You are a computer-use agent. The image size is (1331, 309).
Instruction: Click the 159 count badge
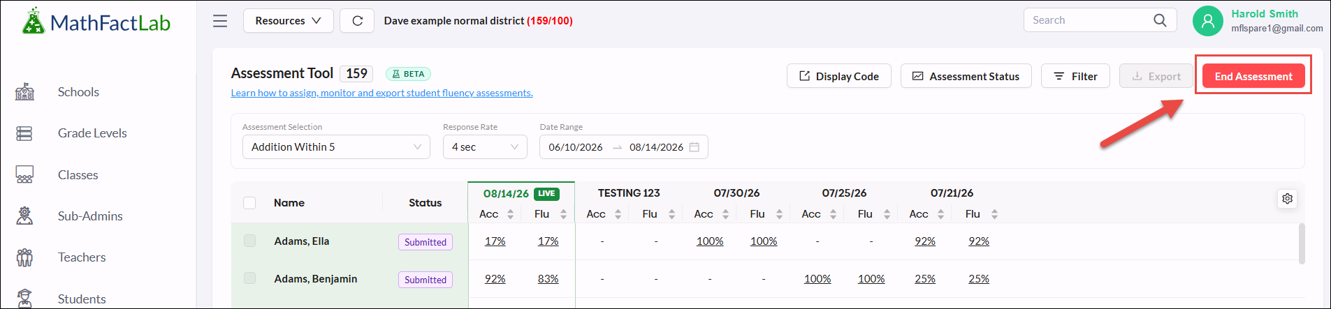click(x=356, y=73)
